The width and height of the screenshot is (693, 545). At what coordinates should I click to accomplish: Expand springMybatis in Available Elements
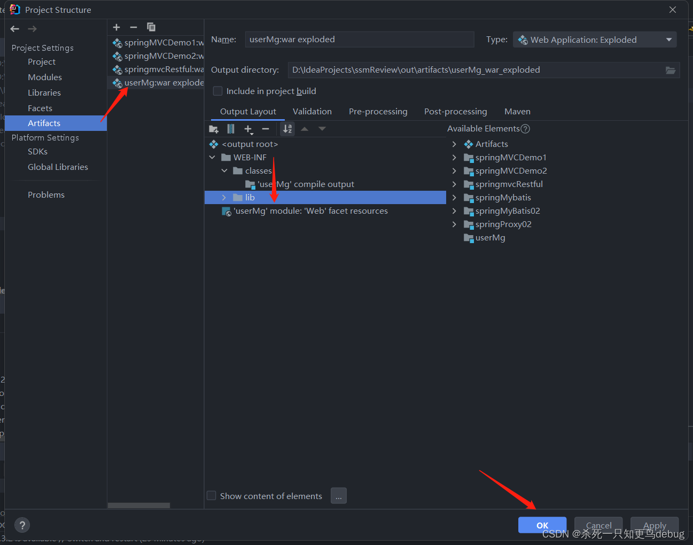point(454,198)
